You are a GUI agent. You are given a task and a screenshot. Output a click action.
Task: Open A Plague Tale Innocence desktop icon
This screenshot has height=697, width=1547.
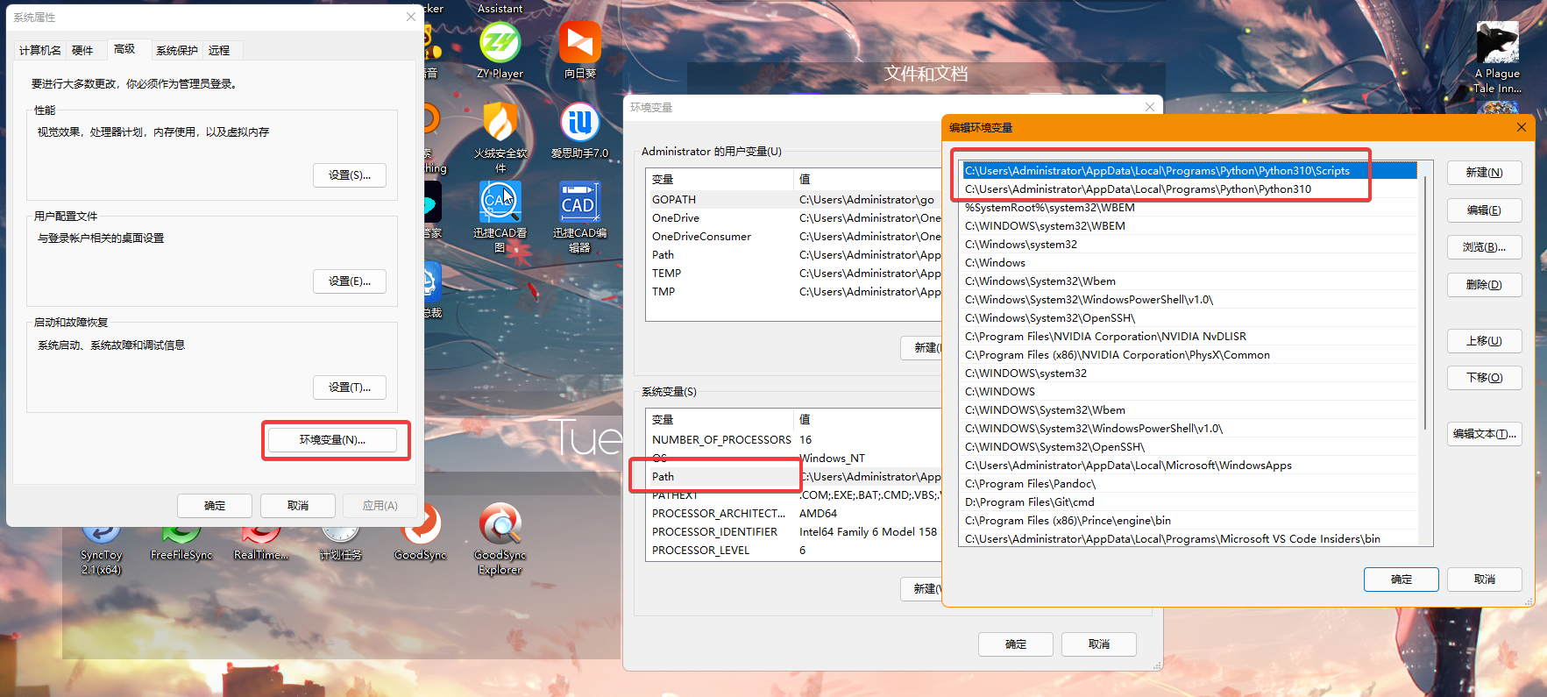1497,57
